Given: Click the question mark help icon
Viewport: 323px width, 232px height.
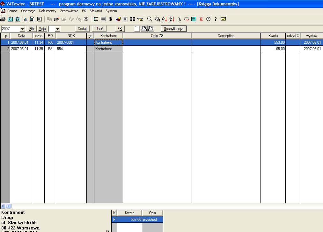Looking at the screenshot, I should click(x=216, y=19).
